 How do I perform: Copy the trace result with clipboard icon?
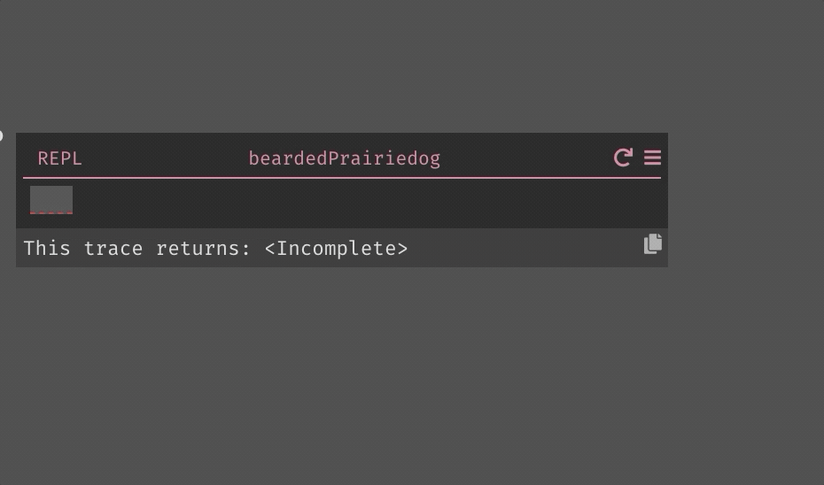(653, 244)
